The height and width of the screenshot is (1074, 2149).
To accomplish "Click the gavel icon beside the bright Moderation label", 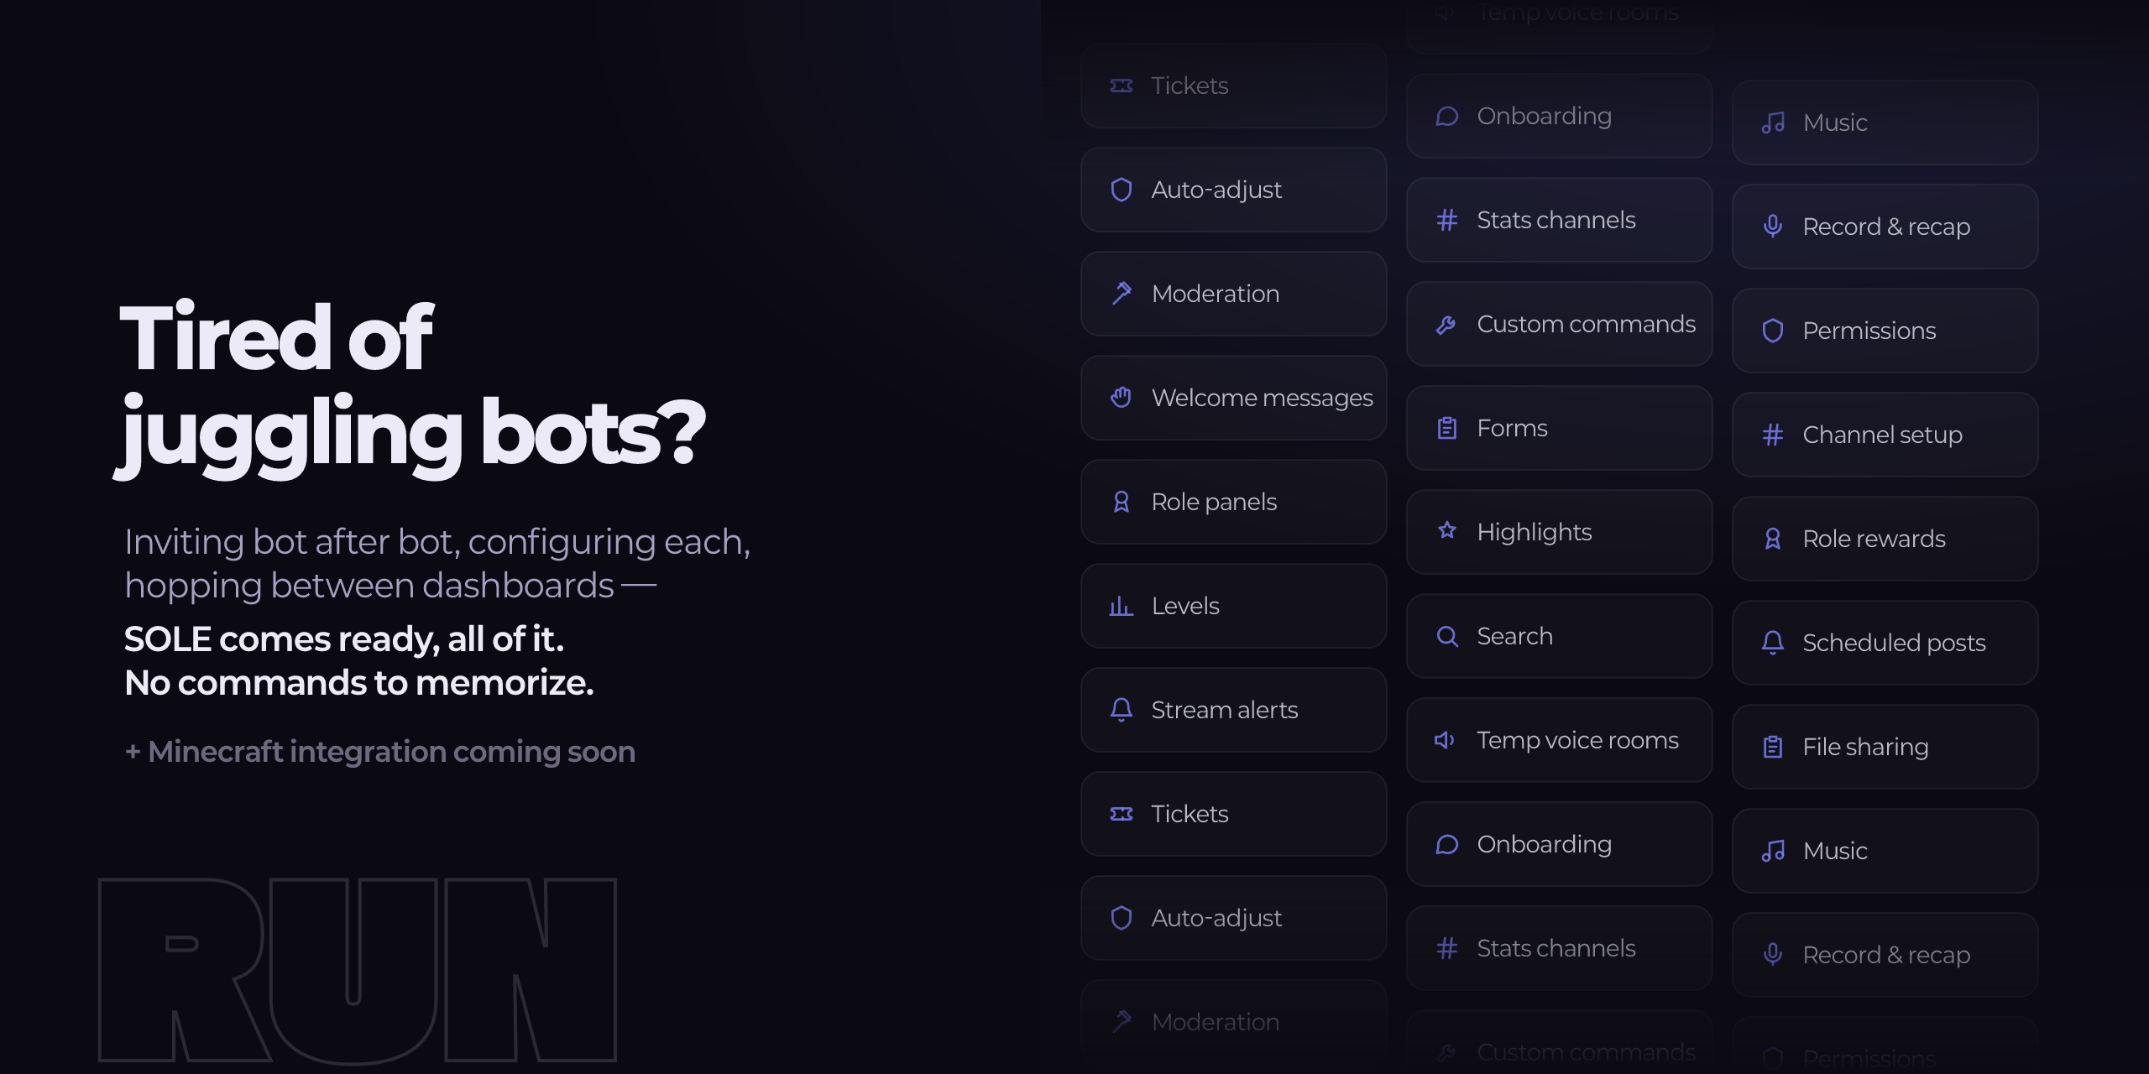I will (x=1122, y=294).
